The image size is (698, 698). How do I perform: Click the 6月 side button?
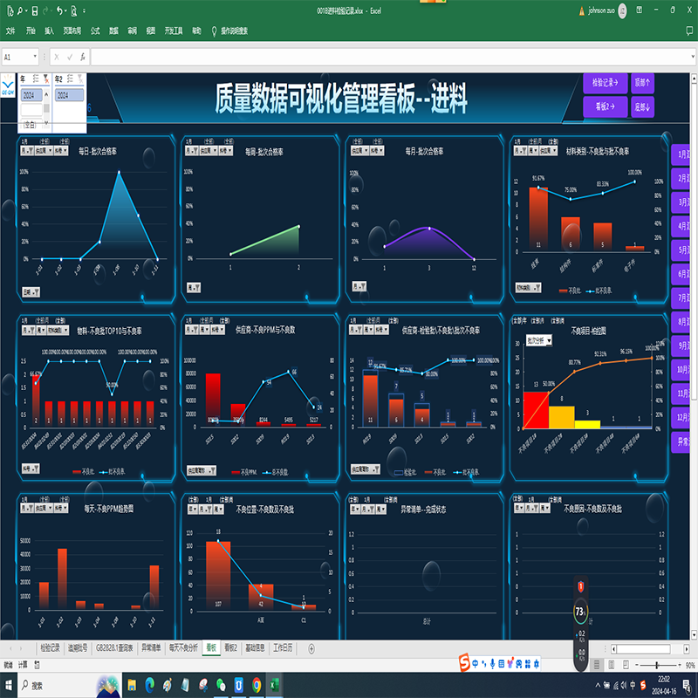(x=681, y=274)
